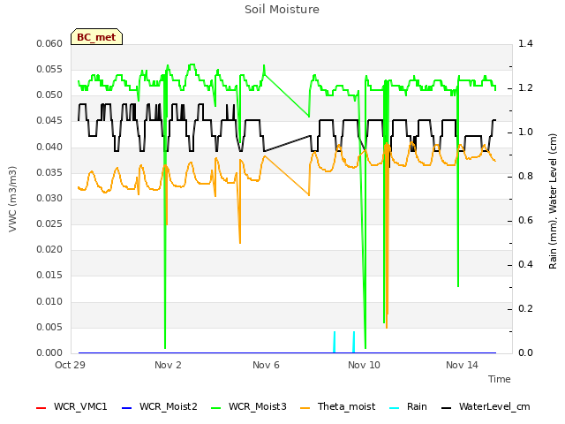Click the 0.2 right axis tick label
Screen dimensions: 565x424
point(525,308)
